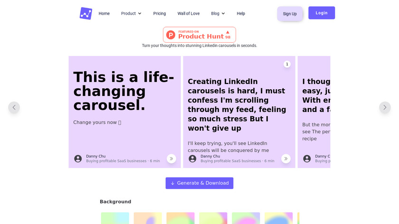Click the purple app logo icon

pos(85,13)
